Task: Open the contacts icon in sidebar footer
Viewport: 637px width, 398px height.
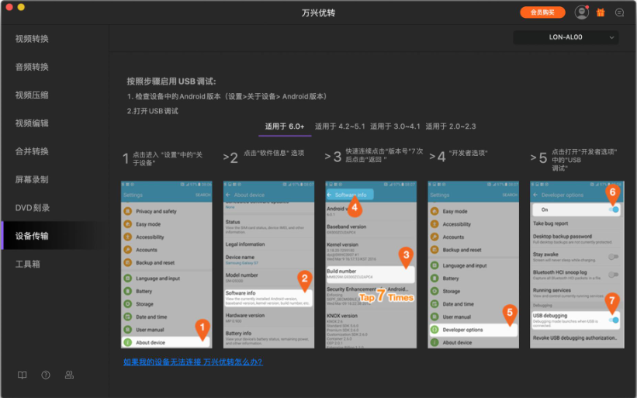Action: 70,375
